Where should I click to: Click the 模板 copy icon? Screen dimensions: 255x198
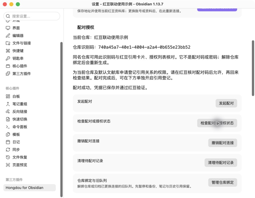8,135
